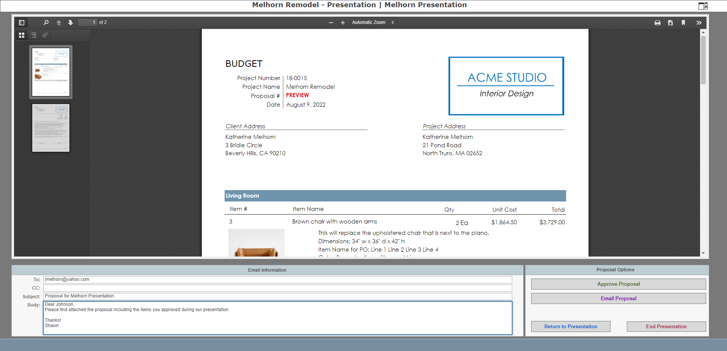This screenshot has width=727, height=351.
Task: Click the Living Room section header
Action: 395,196
